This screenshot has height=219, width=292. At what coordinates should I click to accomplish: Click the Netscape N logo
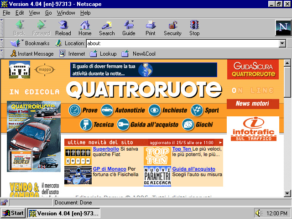[283, 28]
